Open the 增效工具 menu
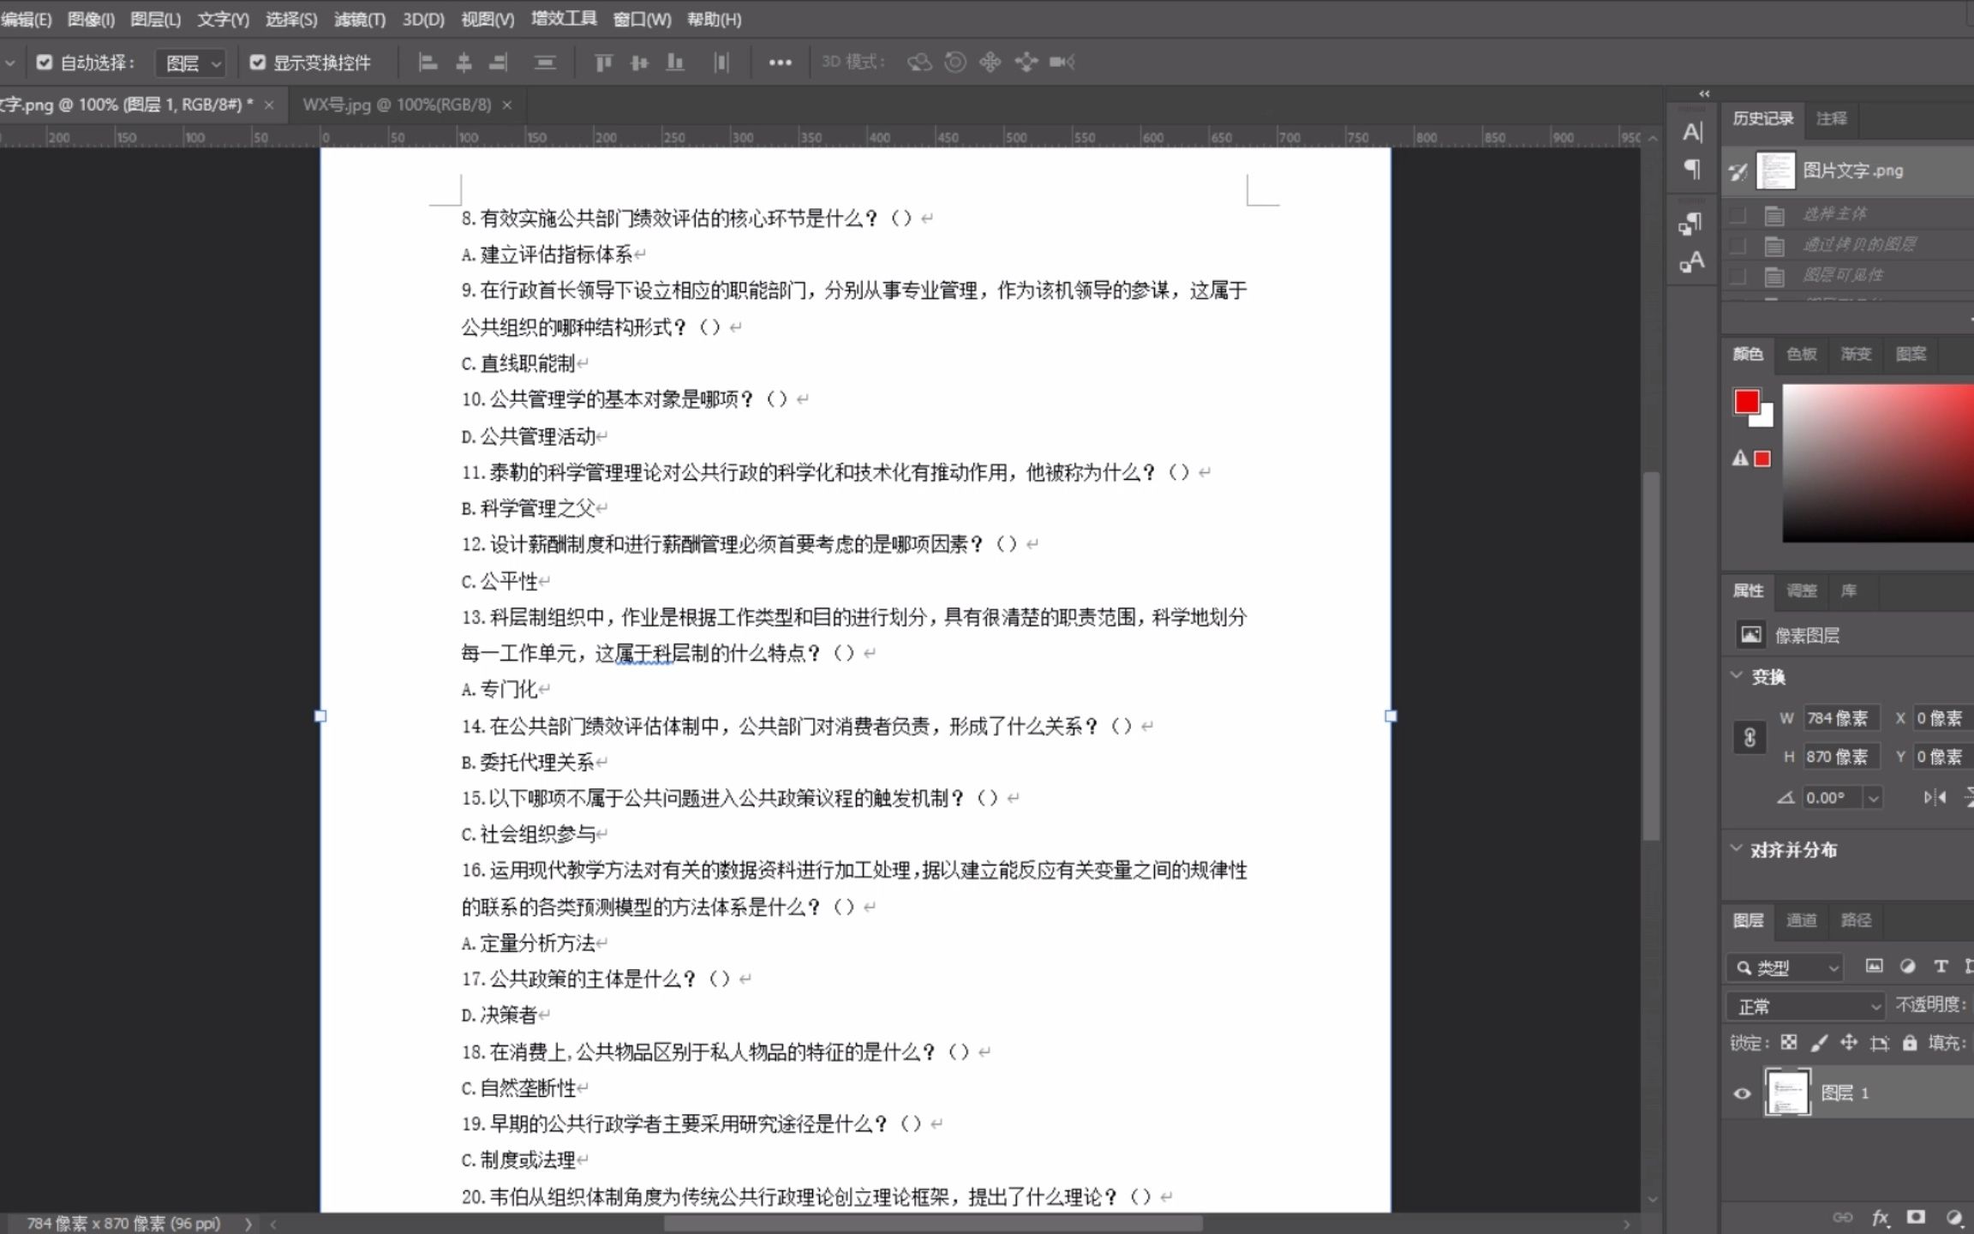Screen dimensions: 1974x1234 [x=564, y=19]
